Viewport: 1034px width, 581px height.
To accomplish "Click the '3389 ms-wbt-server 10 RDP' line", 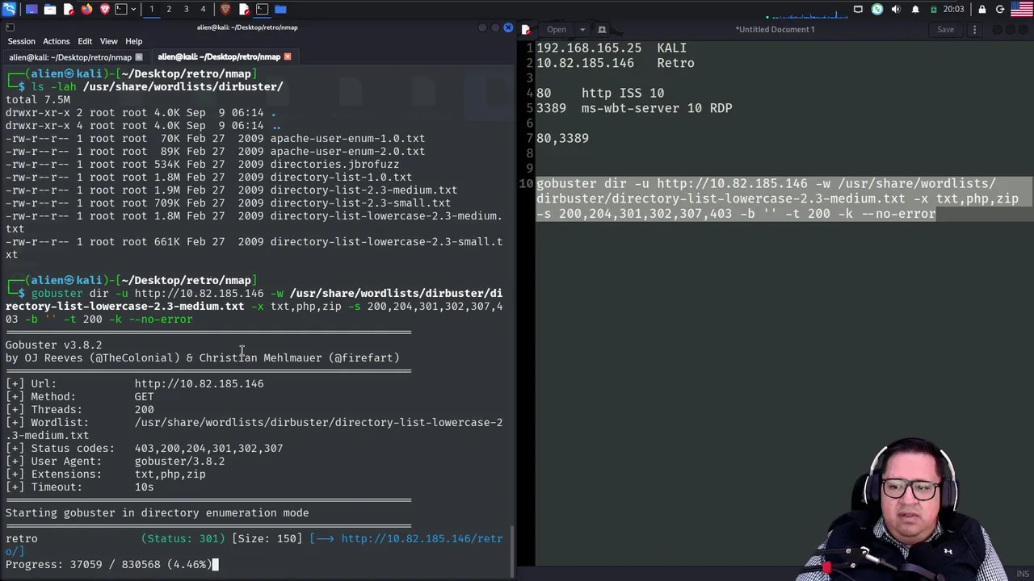I will click(x=634, y=108).
